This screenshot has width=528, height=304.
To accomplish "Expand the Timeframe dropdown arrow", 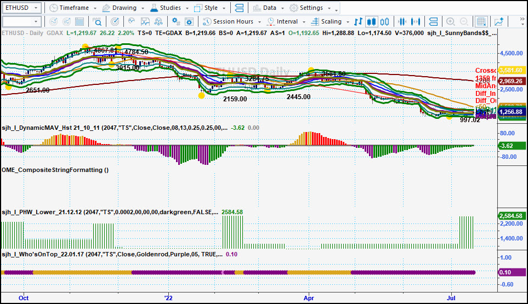I will pyautogui.click(x=95, y=8).
